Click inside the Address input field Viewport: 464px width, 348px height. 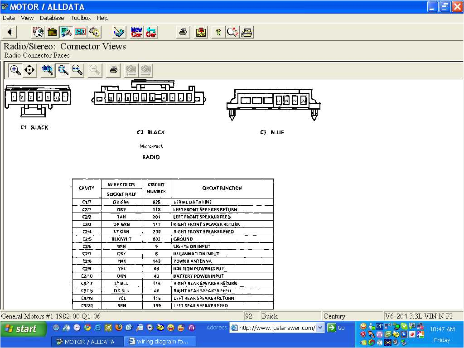click(x=276, y=327)
